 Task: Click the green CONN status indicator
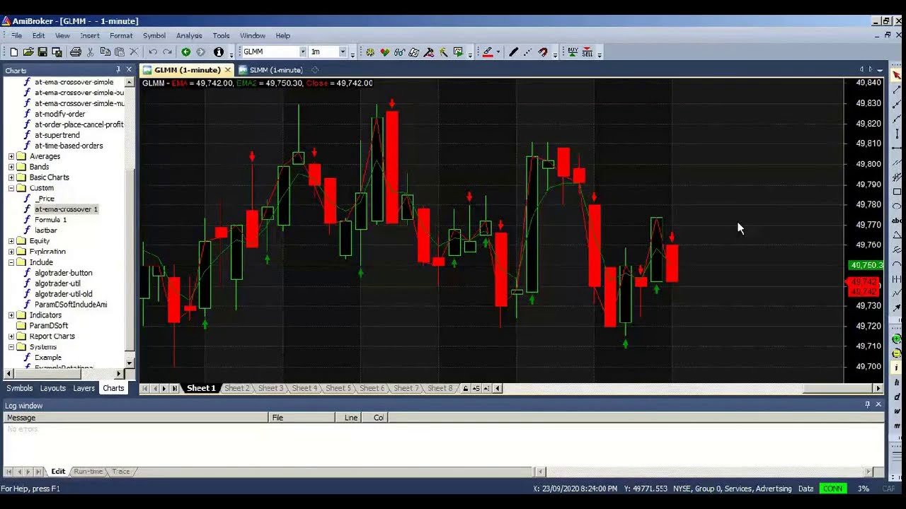pos(833,488)
